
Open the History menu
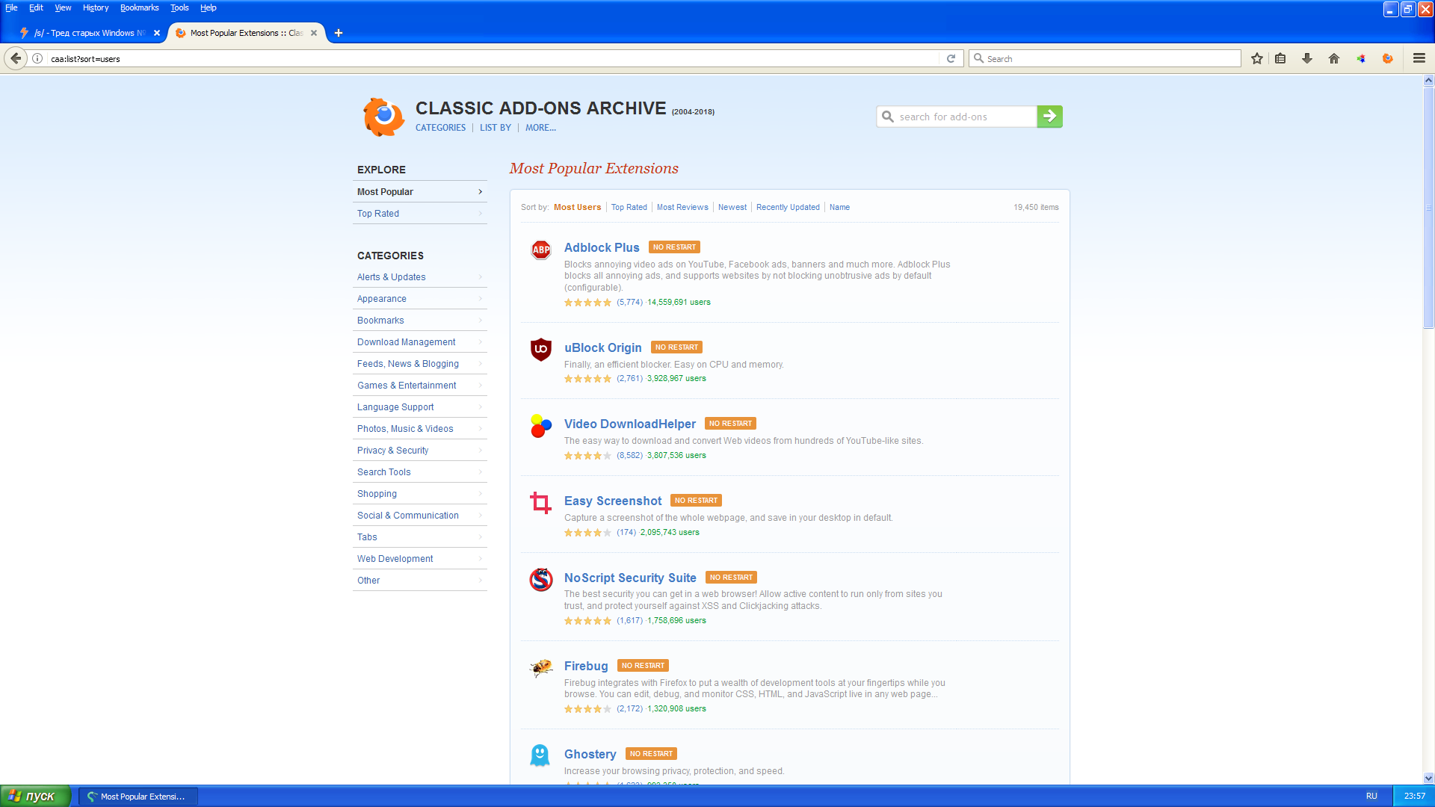(95, 7)
